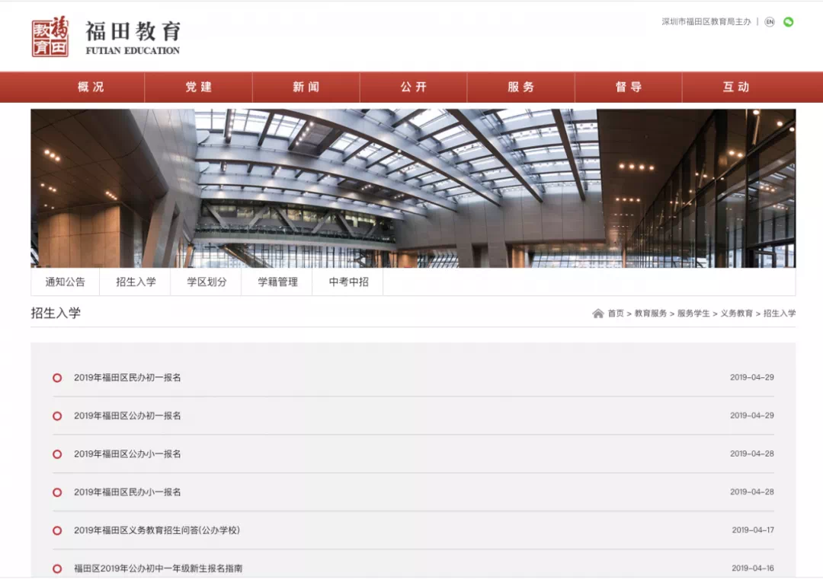
Task: Open the 概况 navigation menu
Action: tap(91, 87)
